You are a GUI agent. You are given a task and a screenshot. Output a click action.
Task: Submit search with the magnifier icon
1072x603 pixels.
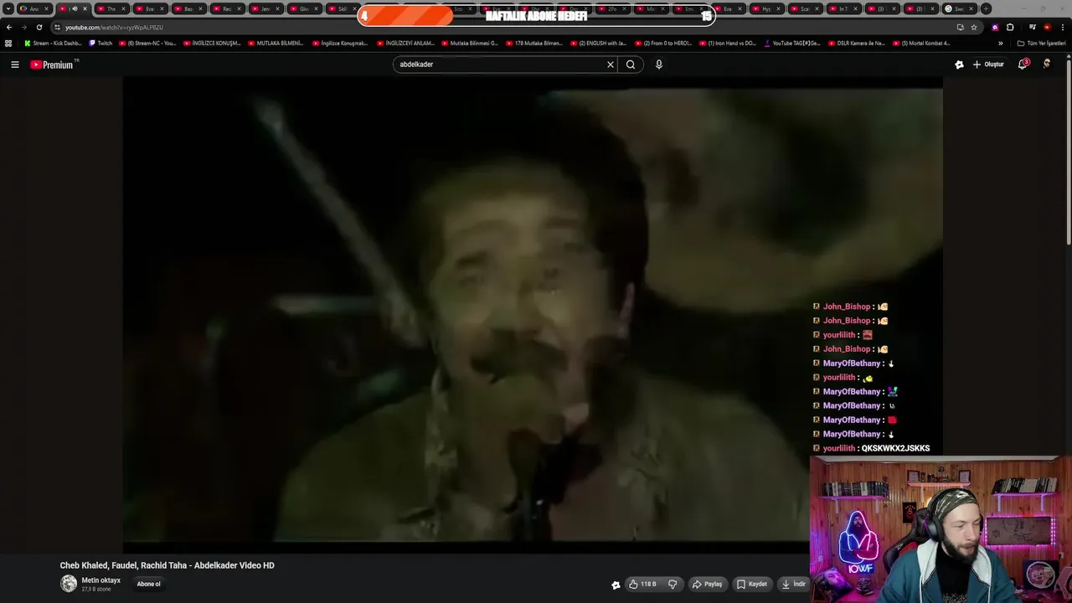pos(631,64)
